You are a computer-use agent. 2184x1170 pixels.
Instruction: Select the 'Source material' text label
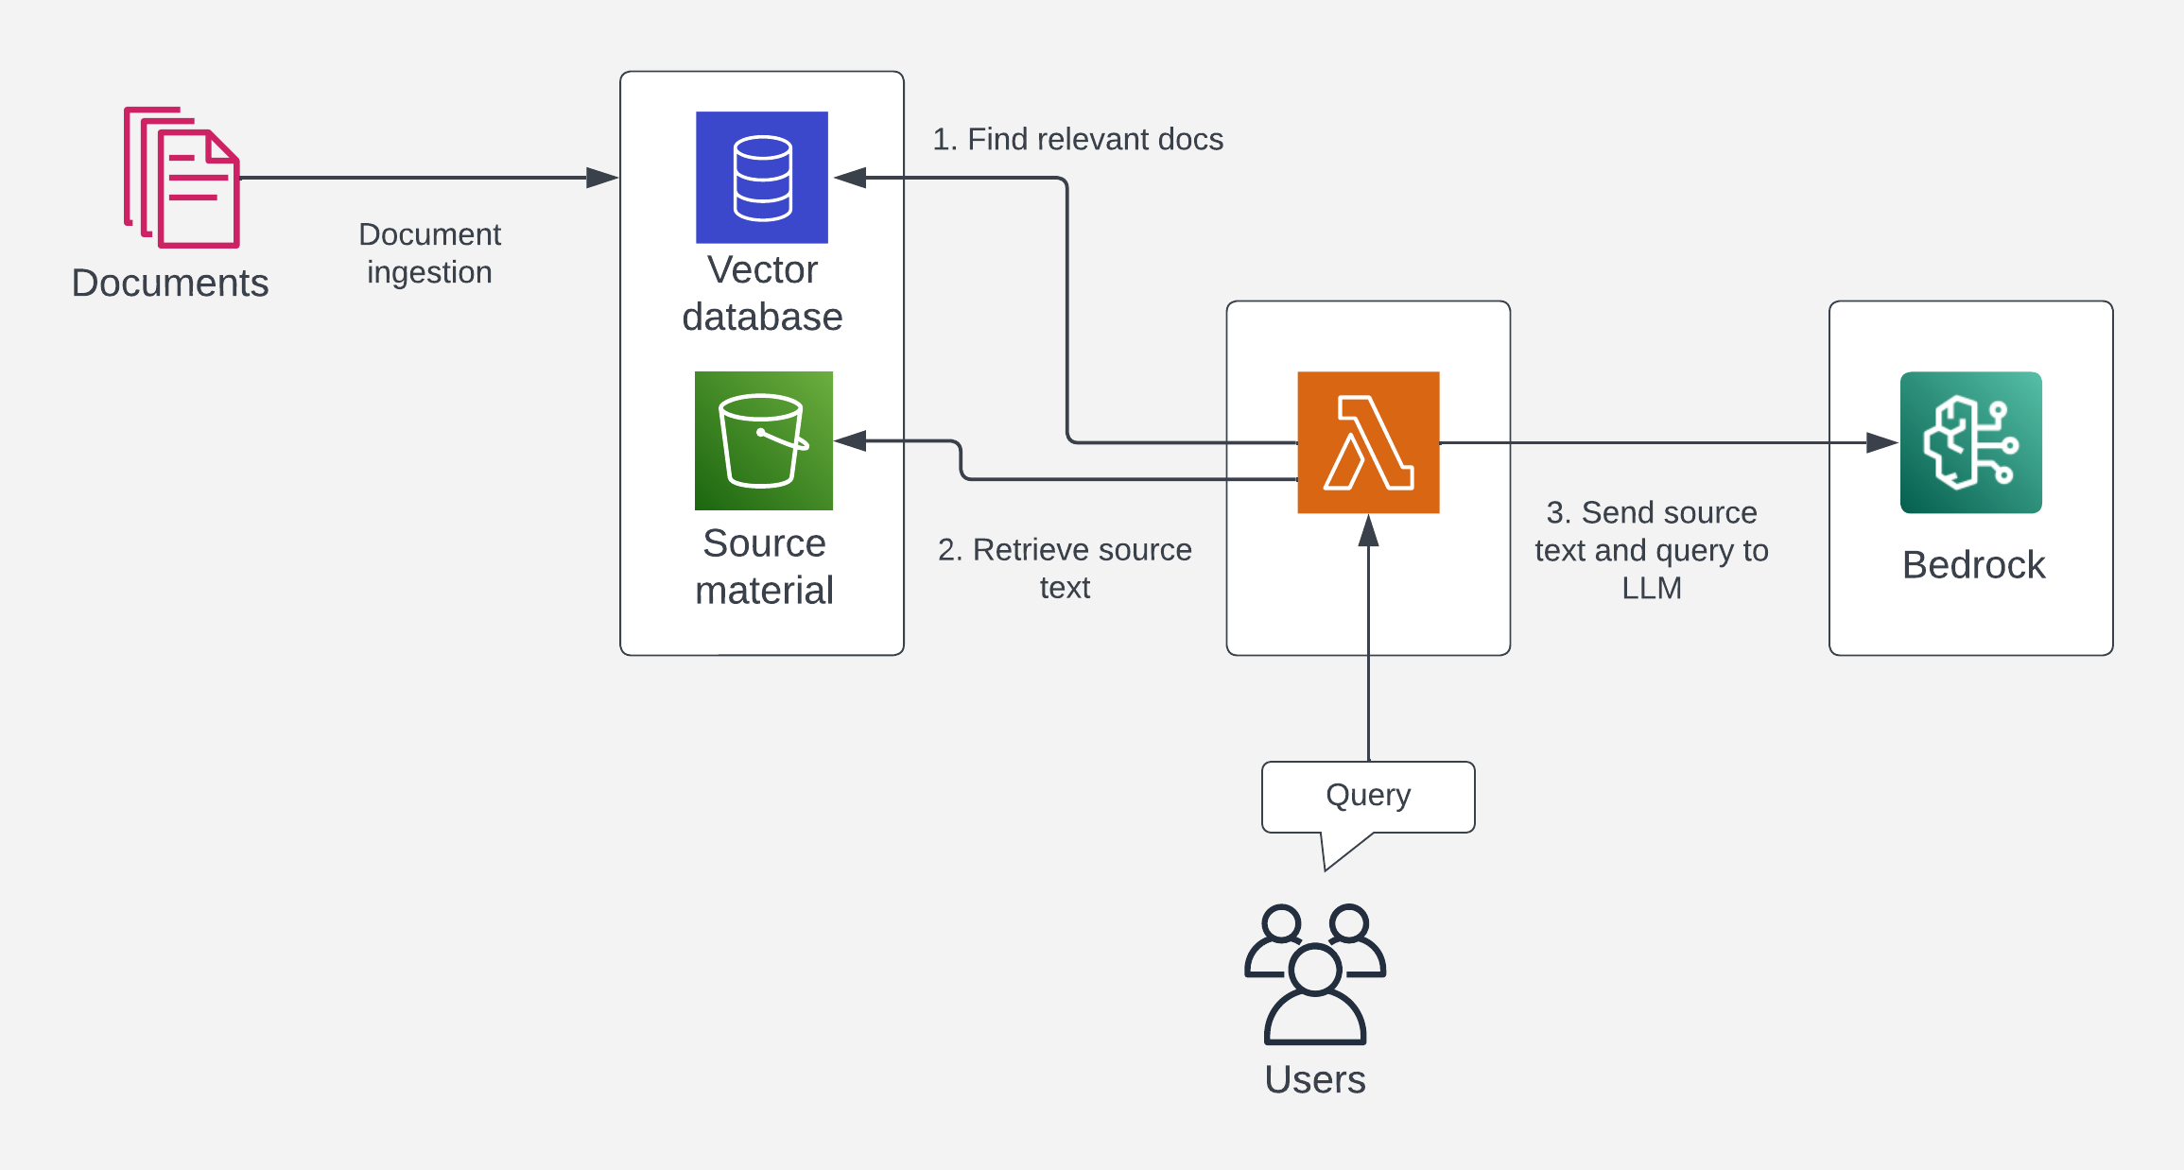click(764, 566)
